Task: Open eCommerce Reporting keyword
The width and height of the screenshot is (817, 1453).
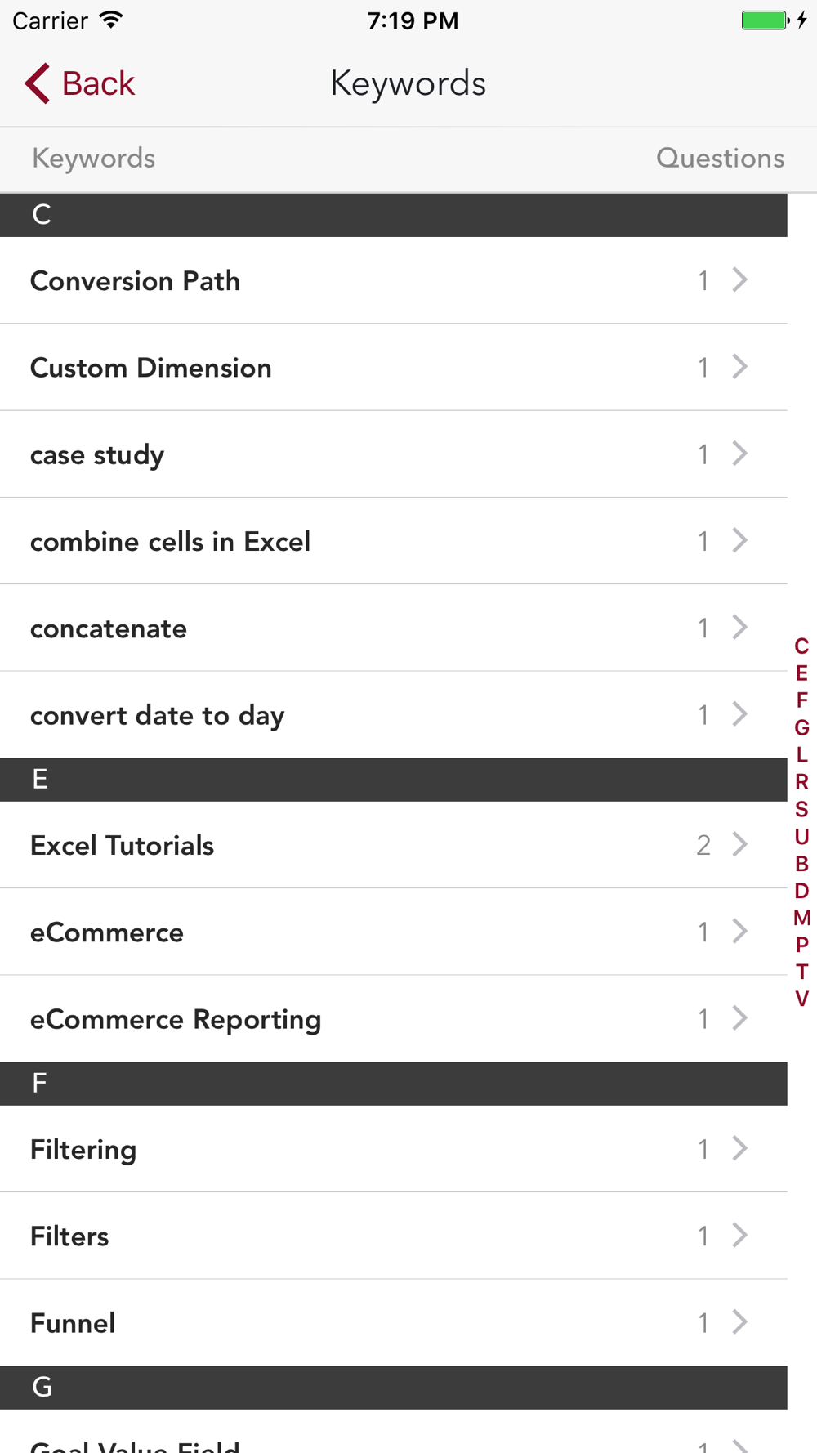Action: tap(394, 1019)
